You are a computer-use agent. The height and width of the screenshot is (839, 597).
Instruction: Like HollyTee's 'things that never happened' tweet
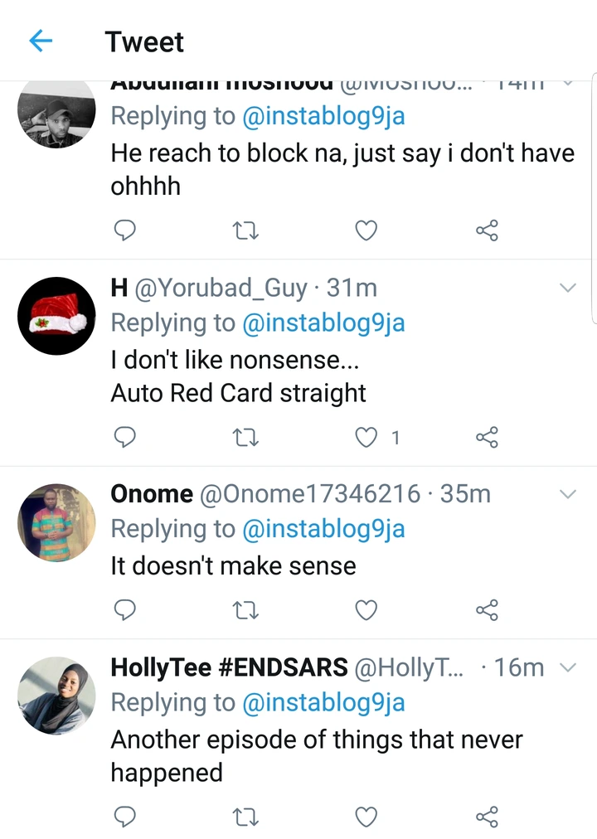coord(366,817)
